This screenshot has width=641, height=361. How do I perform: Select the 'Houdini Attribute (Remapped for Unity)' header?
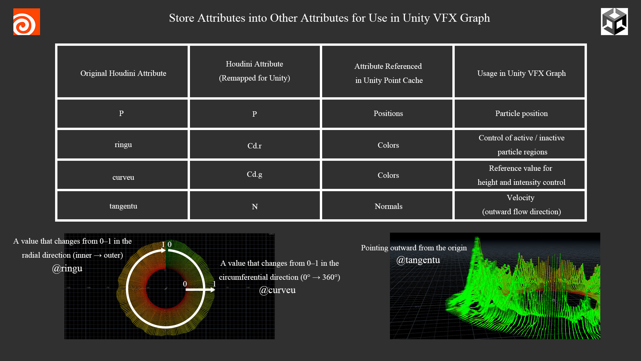(254, 71)
